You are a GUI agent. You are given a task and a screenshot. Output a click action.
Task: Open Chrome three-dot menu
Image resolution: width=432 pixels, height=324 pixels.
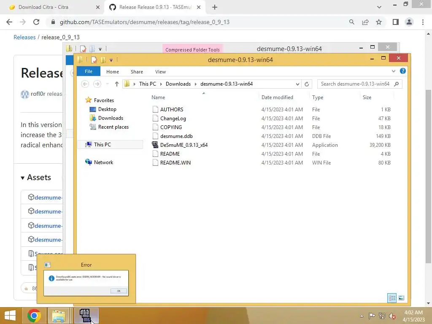coord(423,22)
